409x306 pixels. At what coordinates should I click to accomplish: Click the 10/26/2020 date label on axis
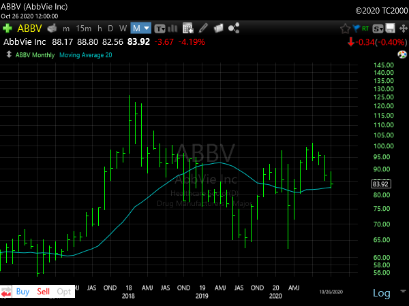[x=331, y=292]
